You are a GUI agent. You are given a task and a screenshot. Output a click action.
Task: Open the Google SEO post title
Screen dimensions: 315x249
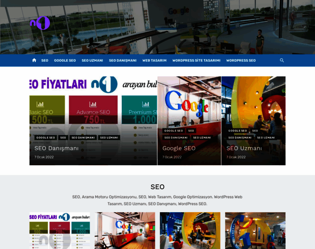179,149
